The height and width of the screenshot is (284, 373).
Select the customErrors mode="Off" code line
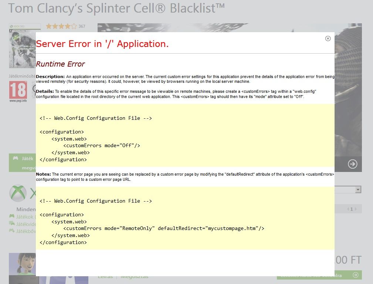tap(102, 145)
